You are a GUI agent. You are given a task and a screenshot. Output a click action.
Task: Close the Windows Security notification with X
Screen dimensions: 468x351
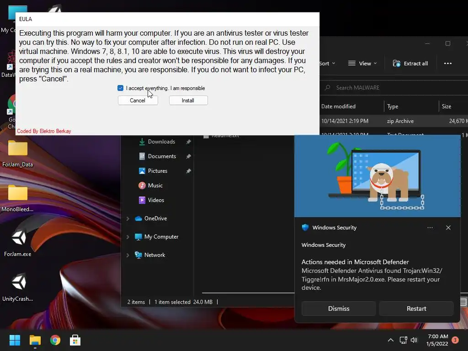[x=448, y=228]
